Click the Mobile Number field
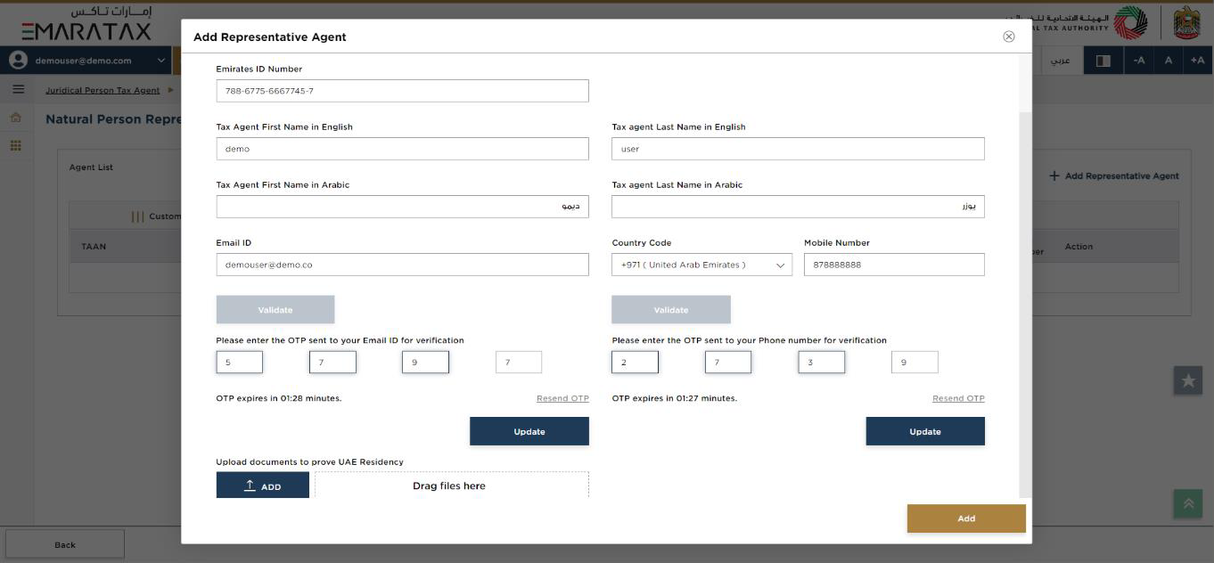Viewport: 1214px width, 563px height. pyautogui.click(x=894, y=265)
